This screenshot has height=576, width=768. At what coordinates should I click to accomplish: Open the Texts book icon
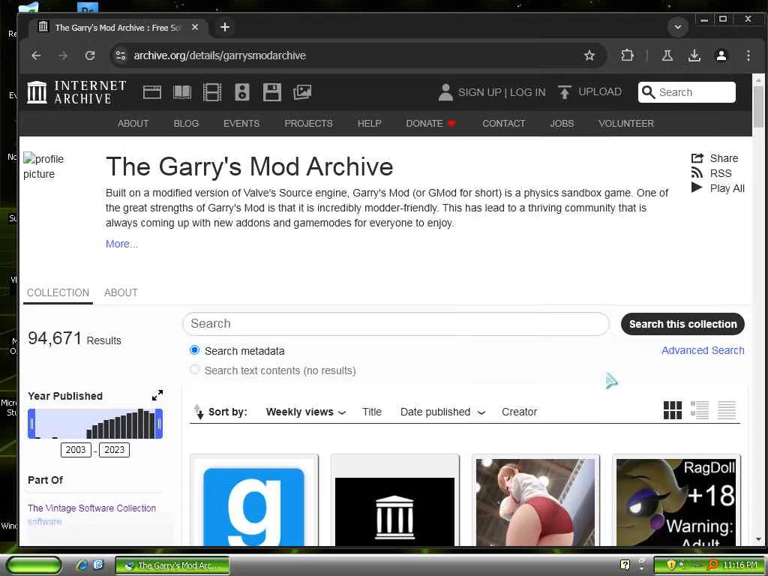pyautogui.click(x=182, y=92)
